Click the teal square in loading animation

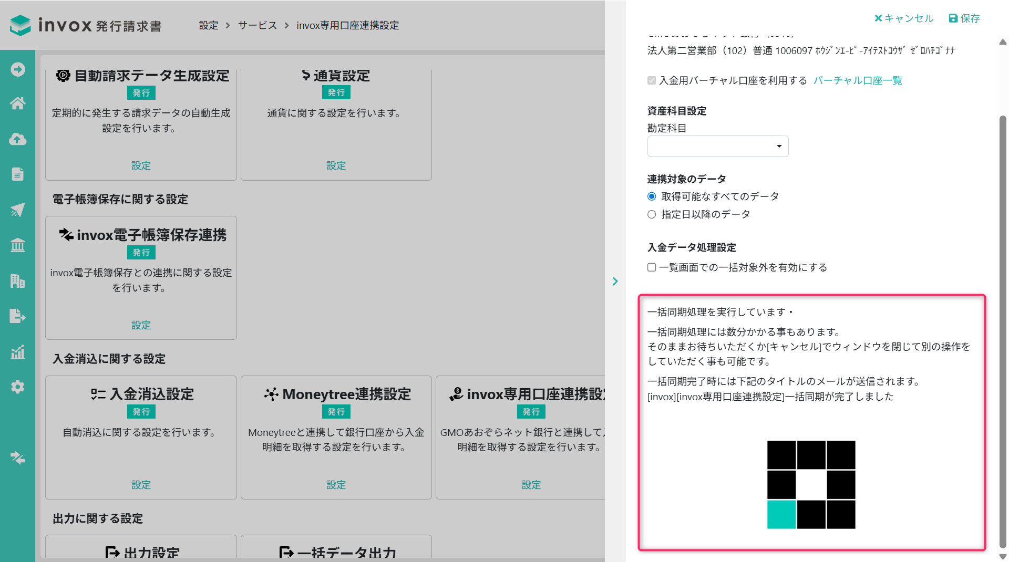pyautogui.click(x=781, y=514)
